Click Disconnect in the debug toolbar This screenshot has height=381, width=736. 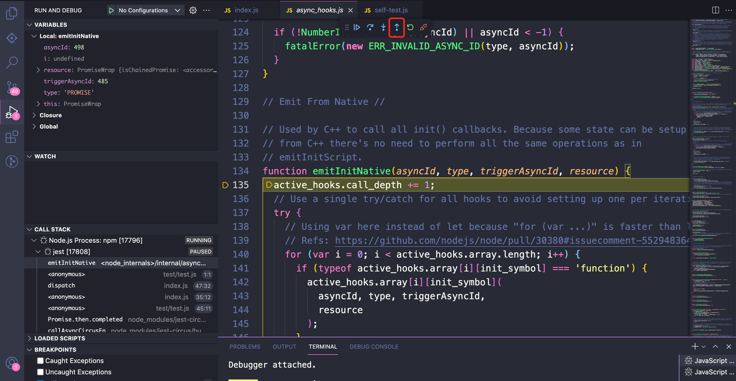pyautogui.click(x=423, y=27)
